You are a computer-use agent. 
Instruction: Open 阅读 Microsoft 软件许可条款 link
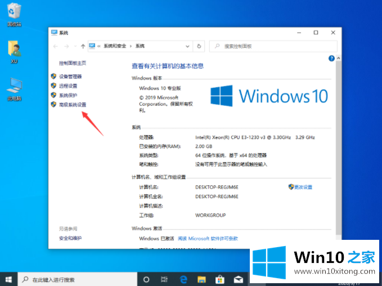point(208,239)
